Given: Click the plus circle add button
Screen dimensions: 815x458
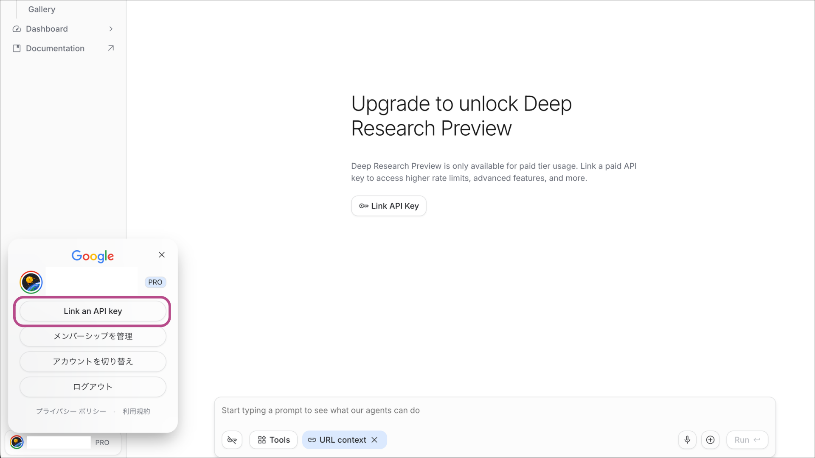Looking at the screenshot, I should (710, 440).
